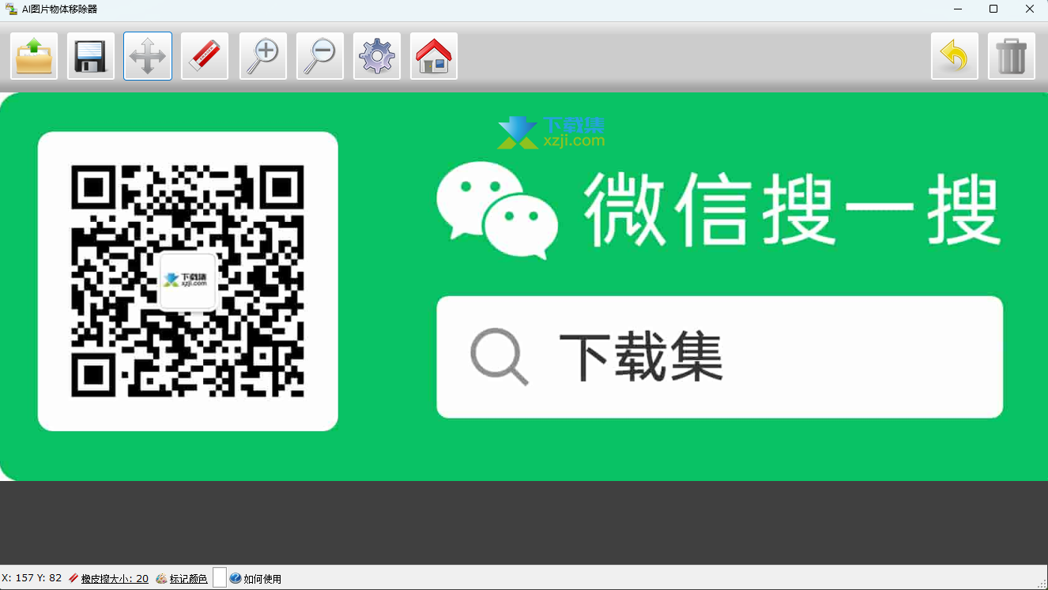Save the image using floppy disk icon
Viewport: 1048px width, 590px height.
[91, 56]
